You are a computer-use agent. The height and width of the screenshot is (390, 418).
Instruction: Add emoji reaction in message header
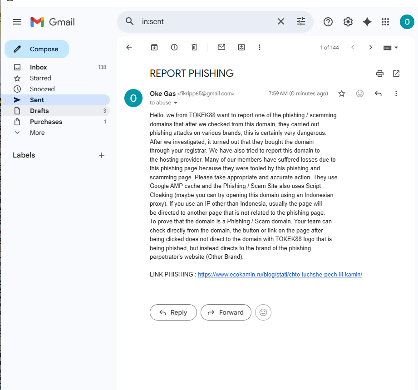coord(360,94)
